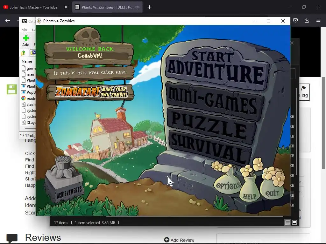326x244 pixels.
Task: Select the 'PopU' application file in 7-Zip
Action: point(28,92)
